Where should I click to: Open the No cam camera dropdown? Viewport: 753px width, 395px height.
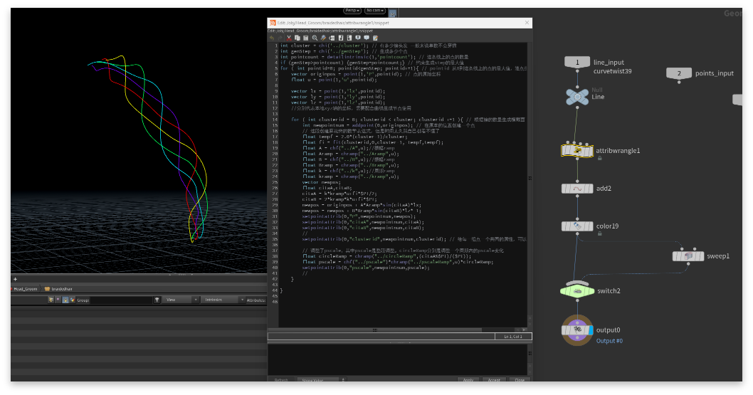tap(374, 11)
